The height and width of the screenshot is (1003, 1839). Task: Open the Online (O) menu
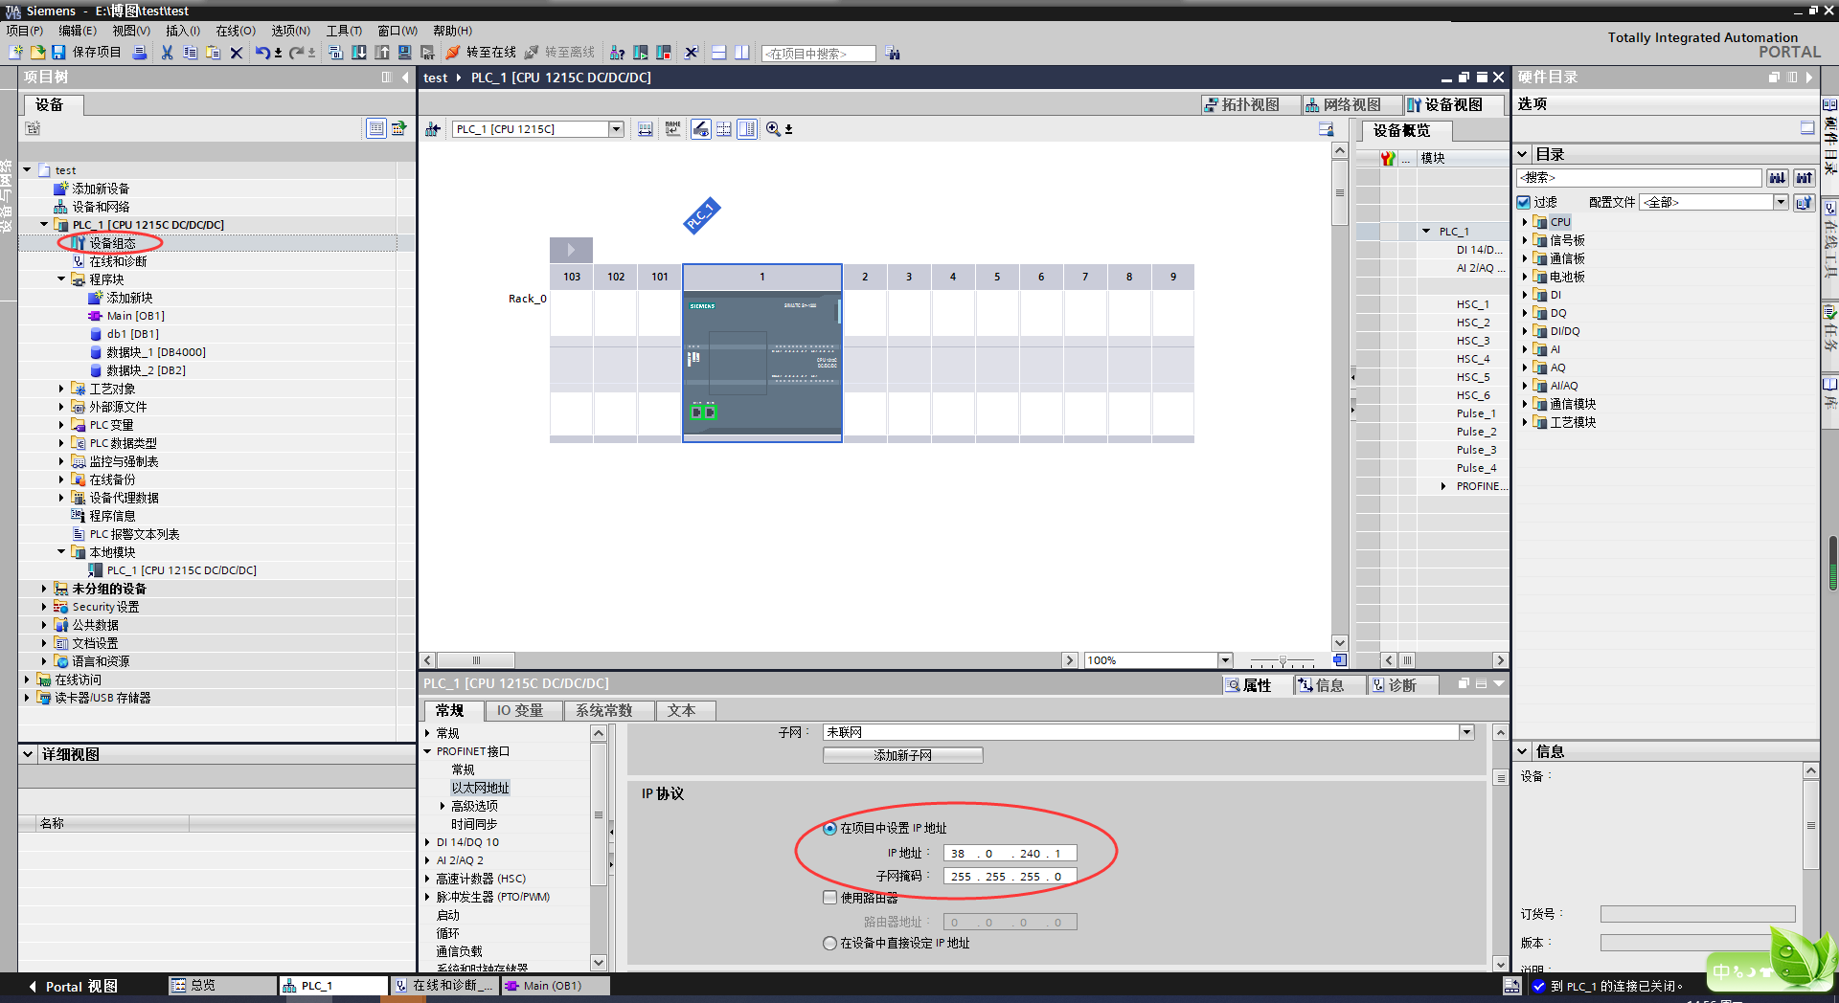coord(236,31)
